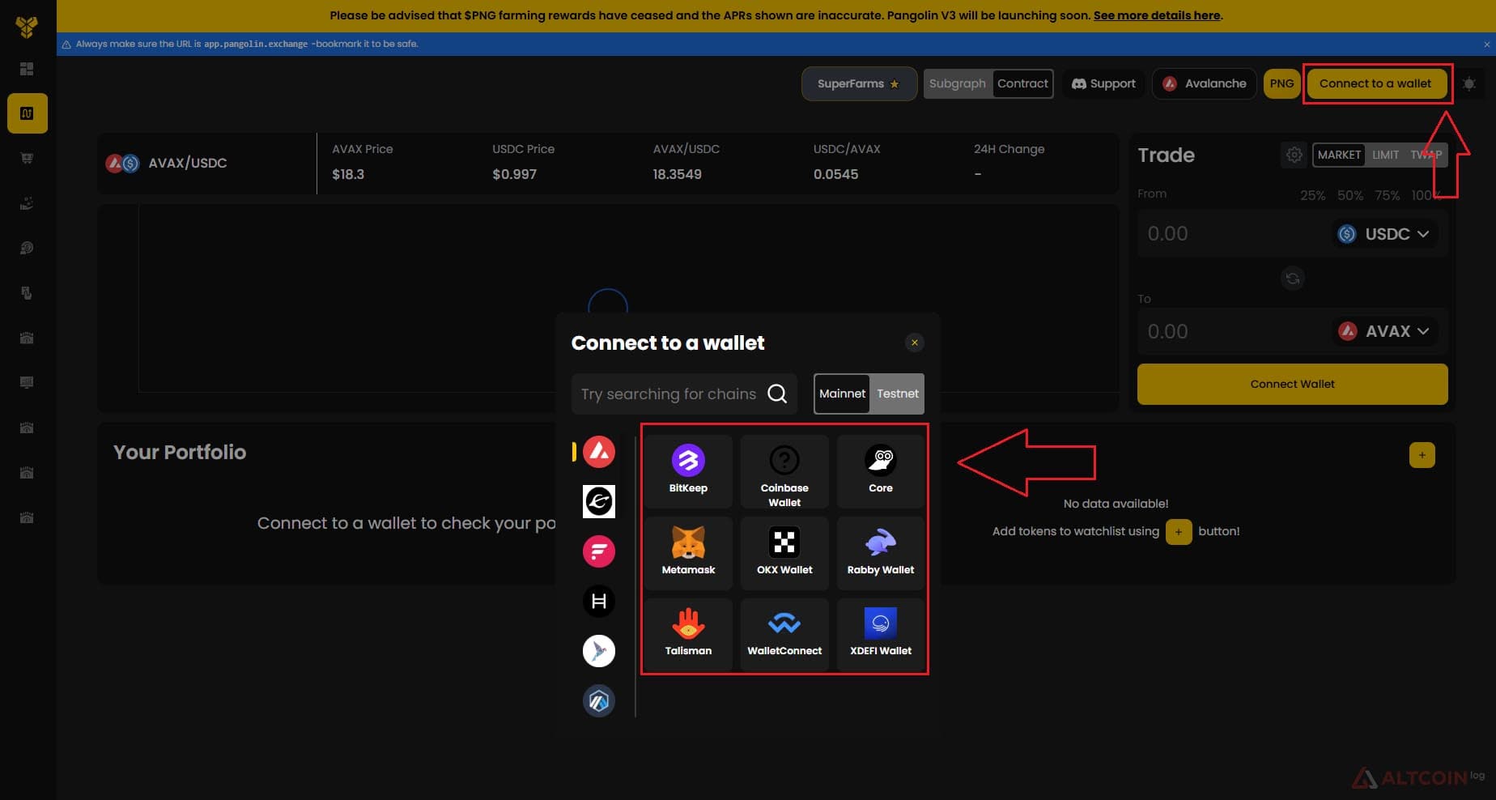Switch to LIMIT order tab
The image size is (1496, 800).
(1385, 155)
